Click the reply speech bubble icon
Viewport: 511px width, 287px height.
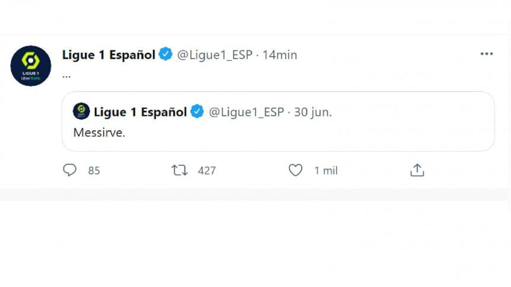coord(70,170)
